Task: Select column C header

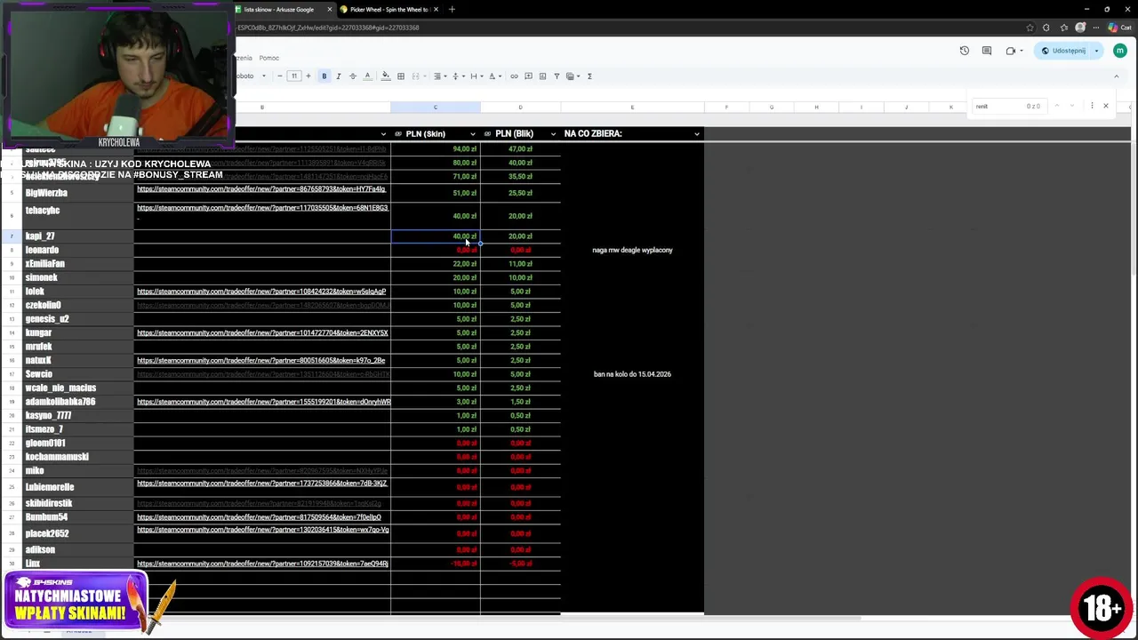Action: click(x=436, y=108)
